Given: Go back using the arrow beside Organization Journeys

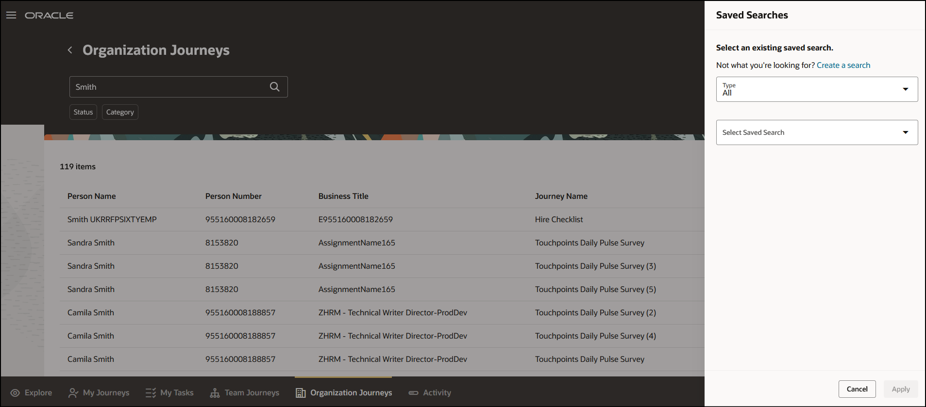Looking at the screenshot, I should (x=70, y=50).
